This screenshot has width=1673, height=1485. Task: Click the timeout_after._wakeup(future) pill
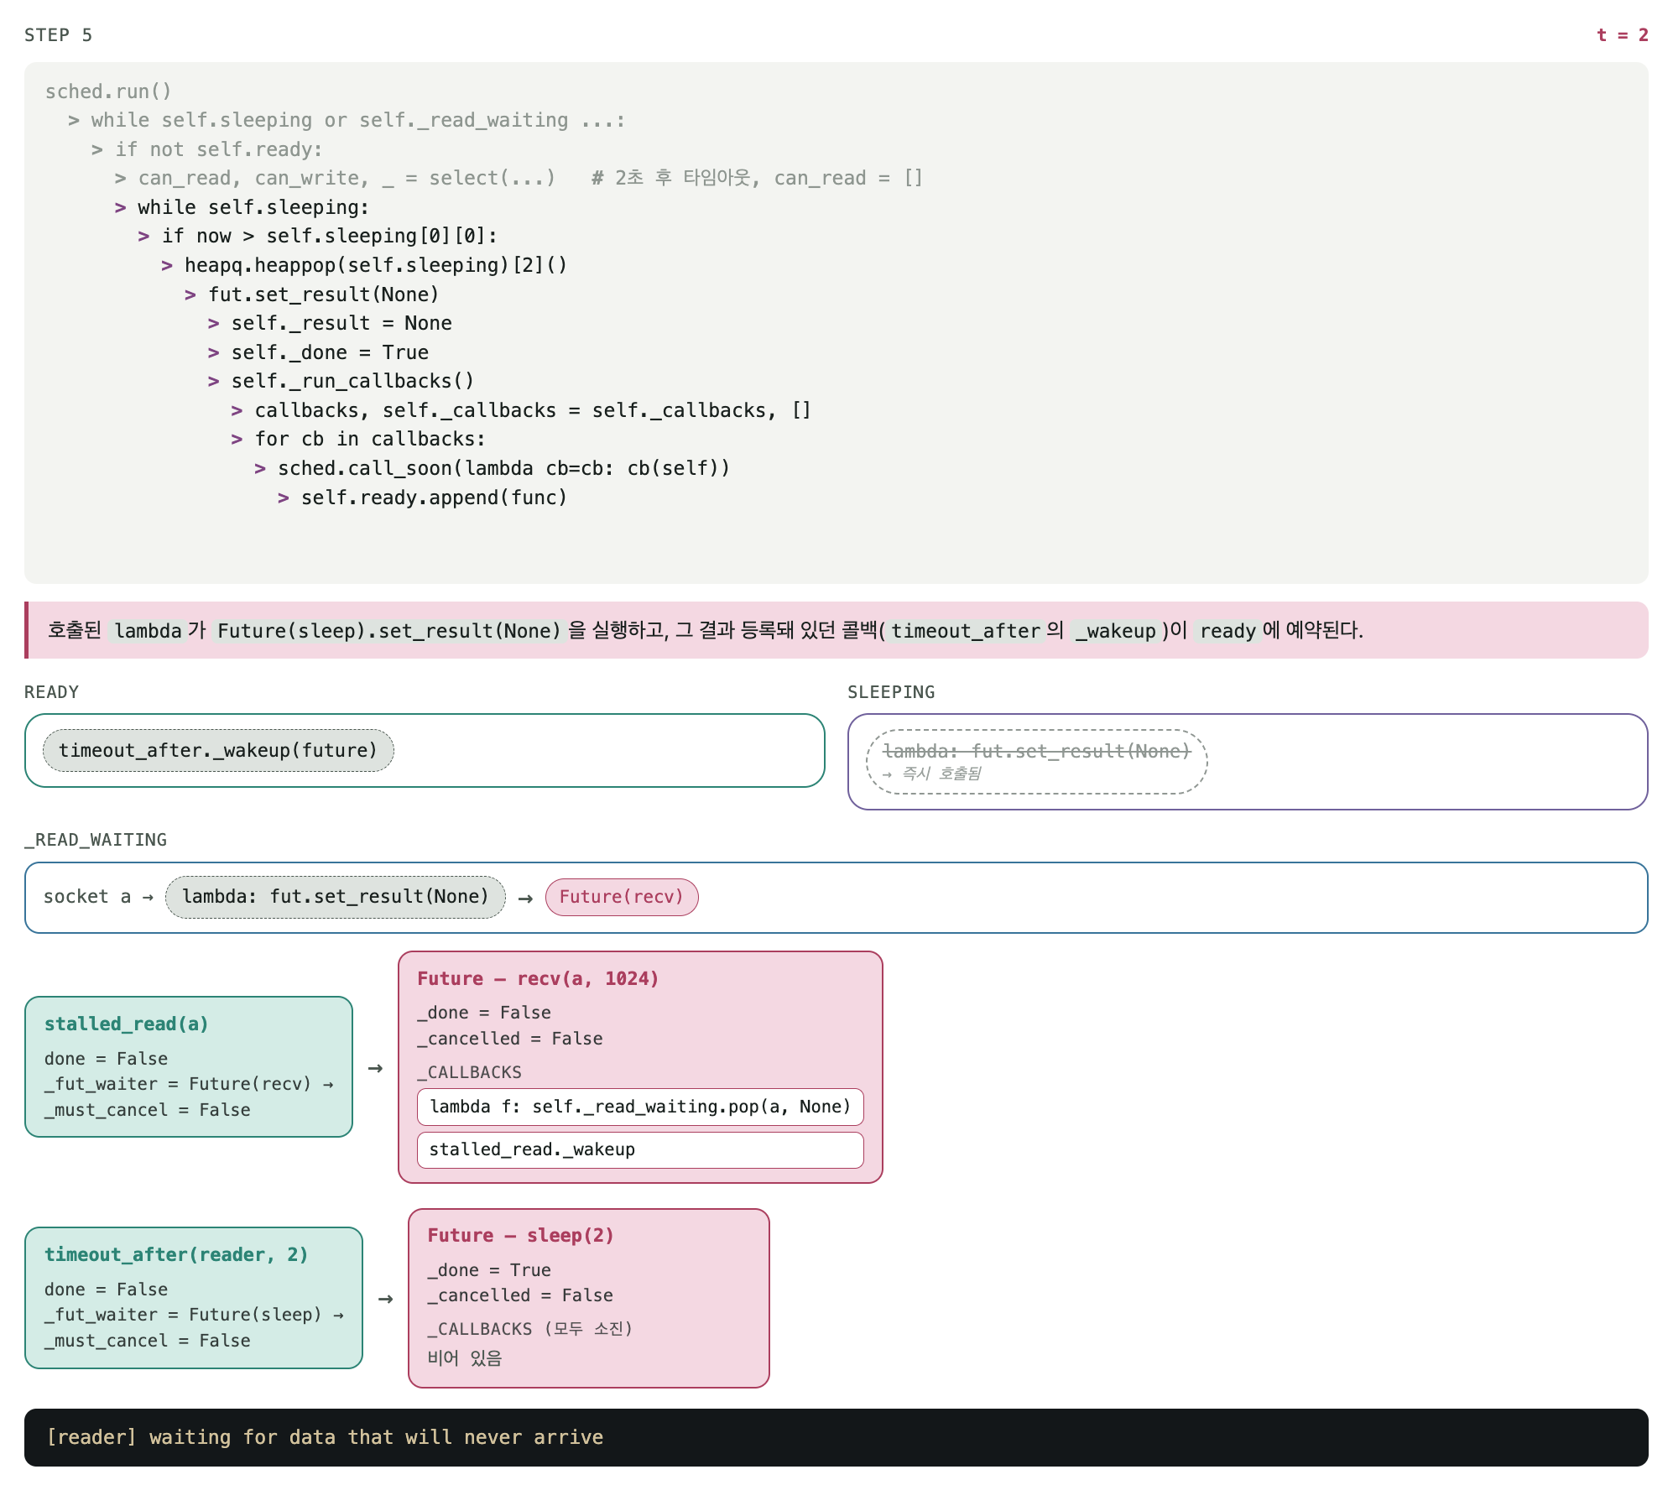tap(218, 750)
